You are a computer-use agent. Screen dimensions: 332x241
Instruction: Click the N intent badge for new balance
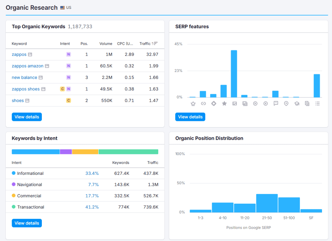(68, 77)
